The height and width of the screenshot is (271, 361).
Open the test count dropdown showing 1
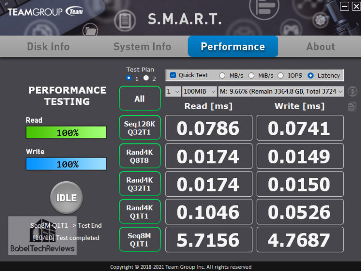[173, 91]
